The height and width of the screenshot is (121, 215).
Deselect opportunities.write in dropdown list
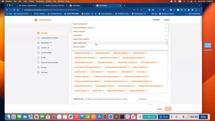pos(120,43)
